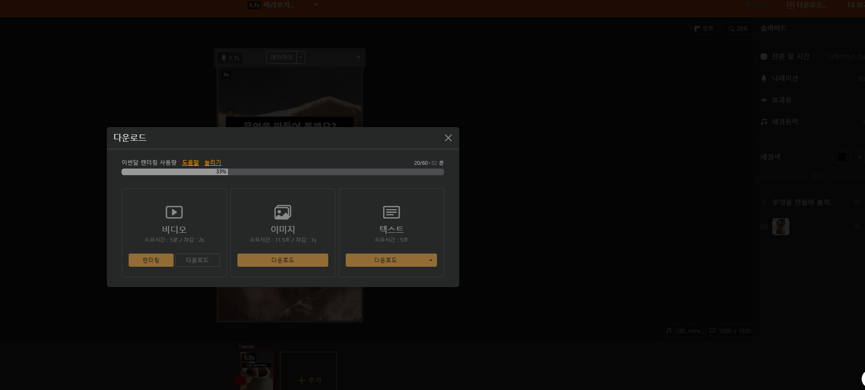
Task: Click 소요시간 : 11.5초 / 차감 : 1s text
Action: click(283, 240)
